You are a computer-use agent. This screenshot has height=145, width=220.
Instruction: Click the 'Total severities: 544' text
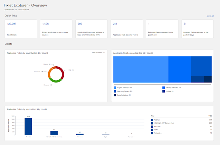click(98, 53)
